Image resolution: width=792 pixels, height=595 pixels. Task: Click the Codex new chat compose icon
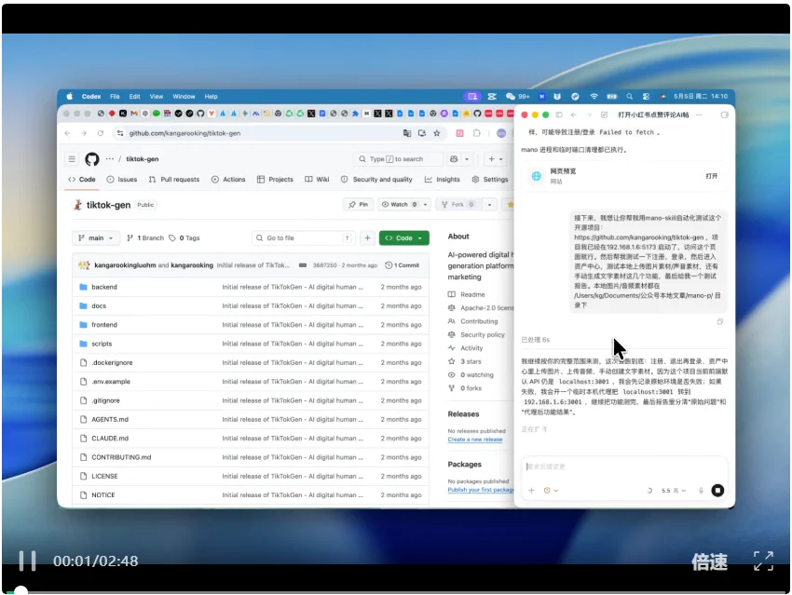click(604, 115)
